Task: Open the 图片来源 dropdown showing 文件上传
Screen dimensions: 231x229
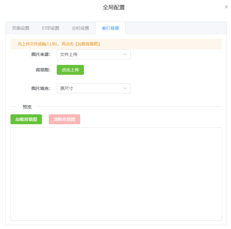Action: [x=94, y=54]
